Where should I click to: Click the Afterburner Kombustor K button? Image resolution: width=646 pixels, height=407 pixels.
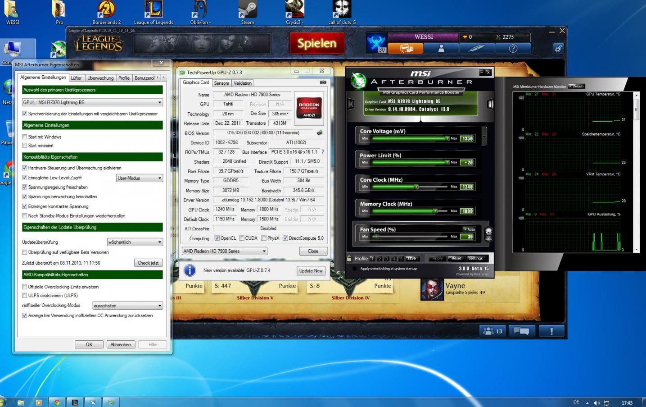(x=351, y=104)
